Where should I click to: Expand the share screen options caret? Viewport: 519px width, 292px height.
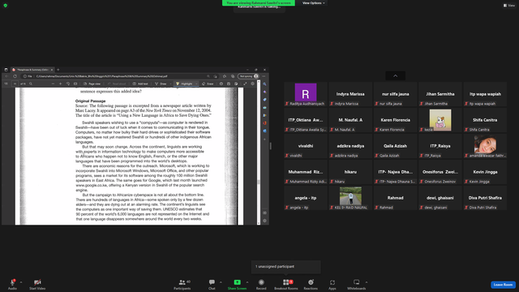pos(247,282)
